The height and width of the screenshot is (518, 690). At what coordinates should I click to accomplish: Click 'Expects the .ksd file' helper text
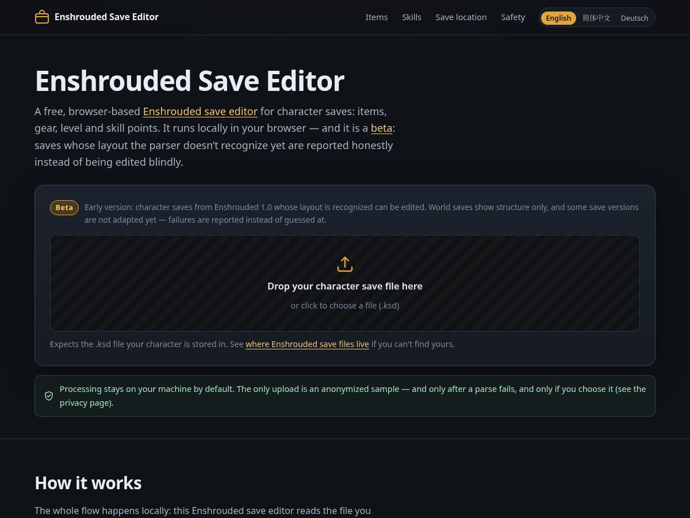click(x=252, y=344)
